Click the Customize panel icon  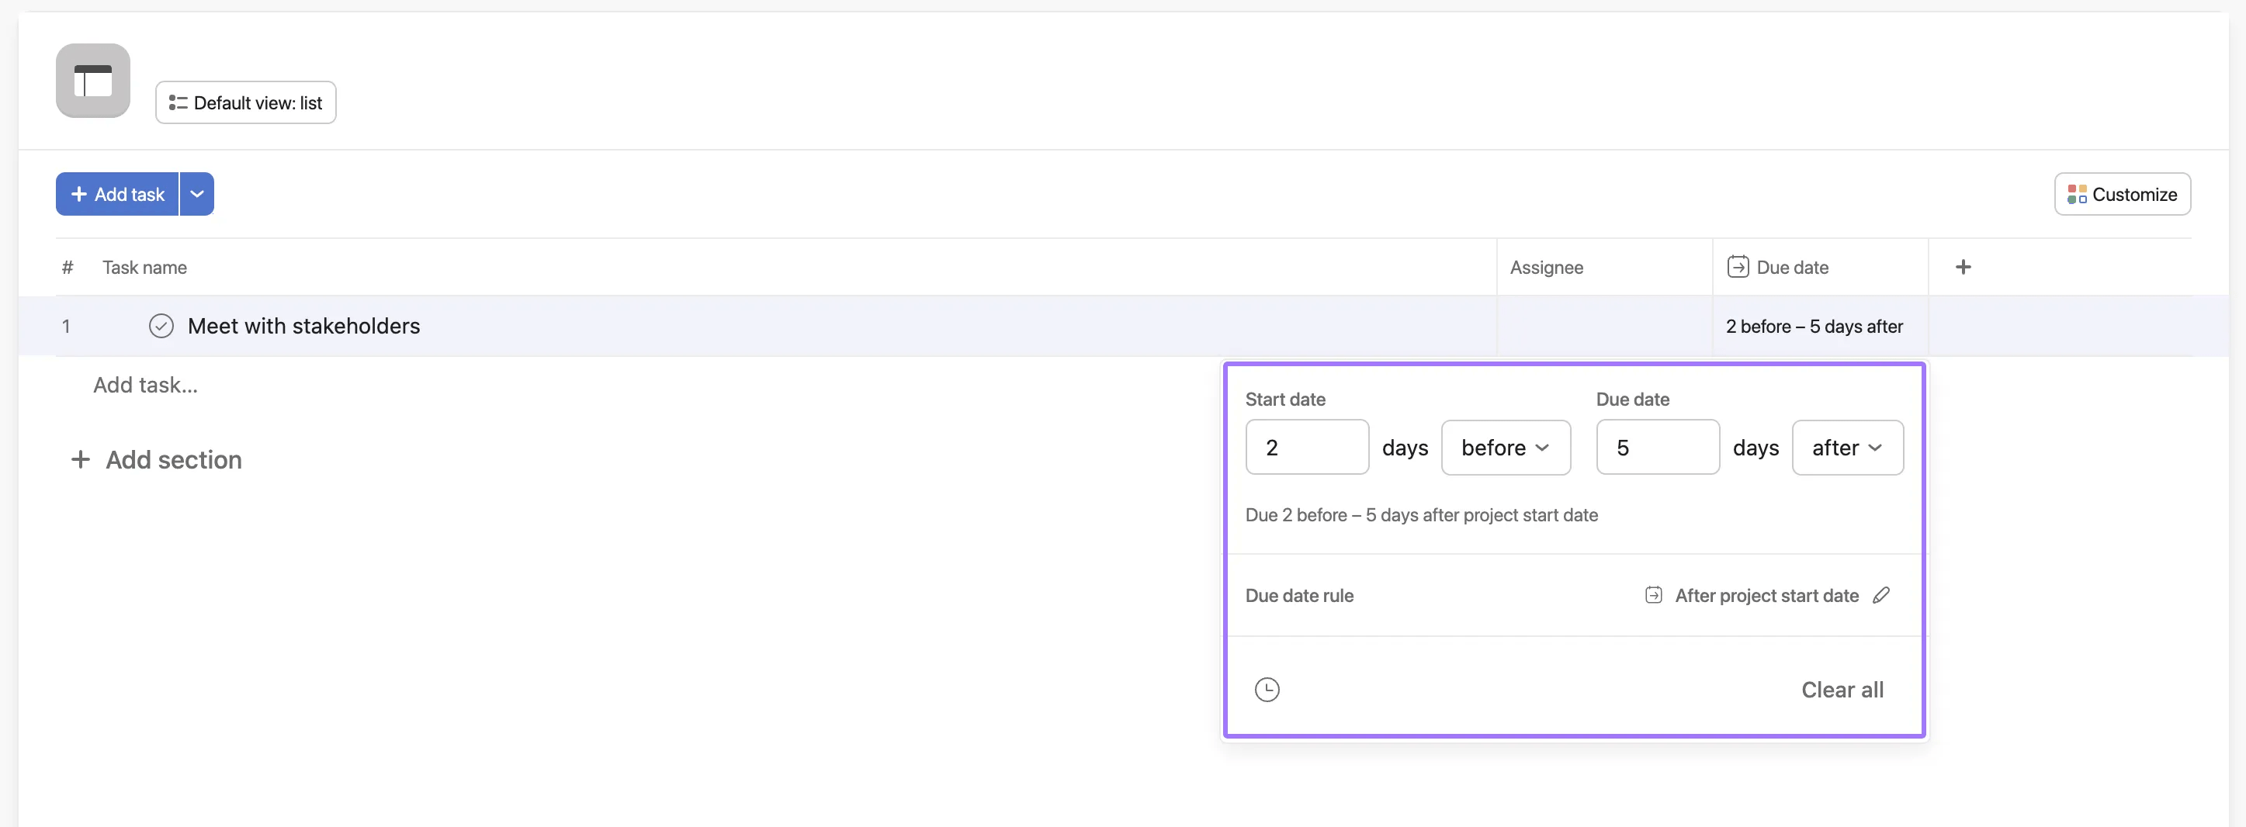tap(2078, 193)
